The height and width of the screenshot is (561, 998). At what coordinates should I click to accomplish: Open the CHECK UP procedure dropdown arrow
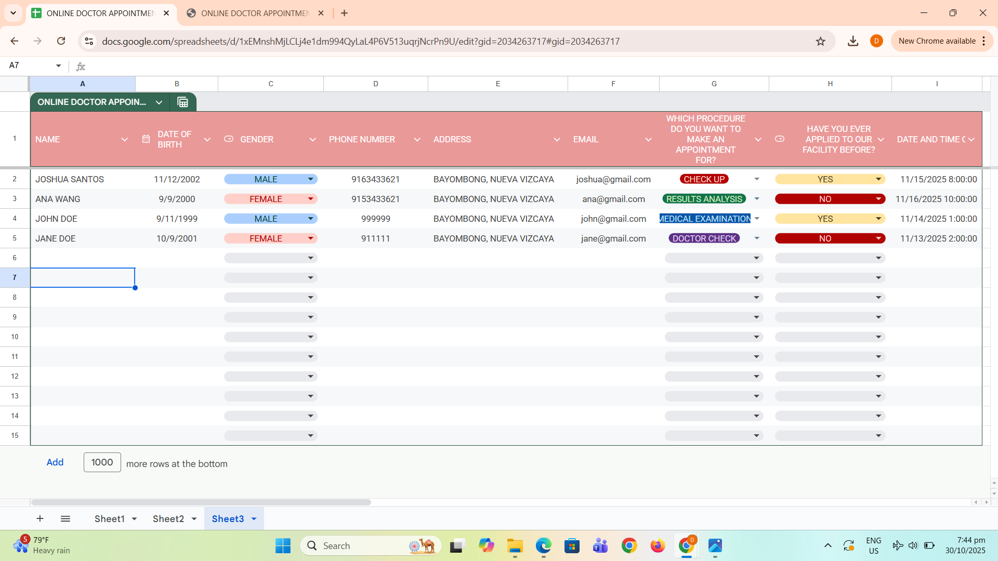pyautogui.click(x=757, y=179)
